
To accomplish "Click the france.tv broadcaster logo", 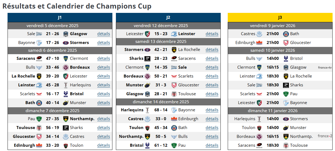I will tap(325, 68).
